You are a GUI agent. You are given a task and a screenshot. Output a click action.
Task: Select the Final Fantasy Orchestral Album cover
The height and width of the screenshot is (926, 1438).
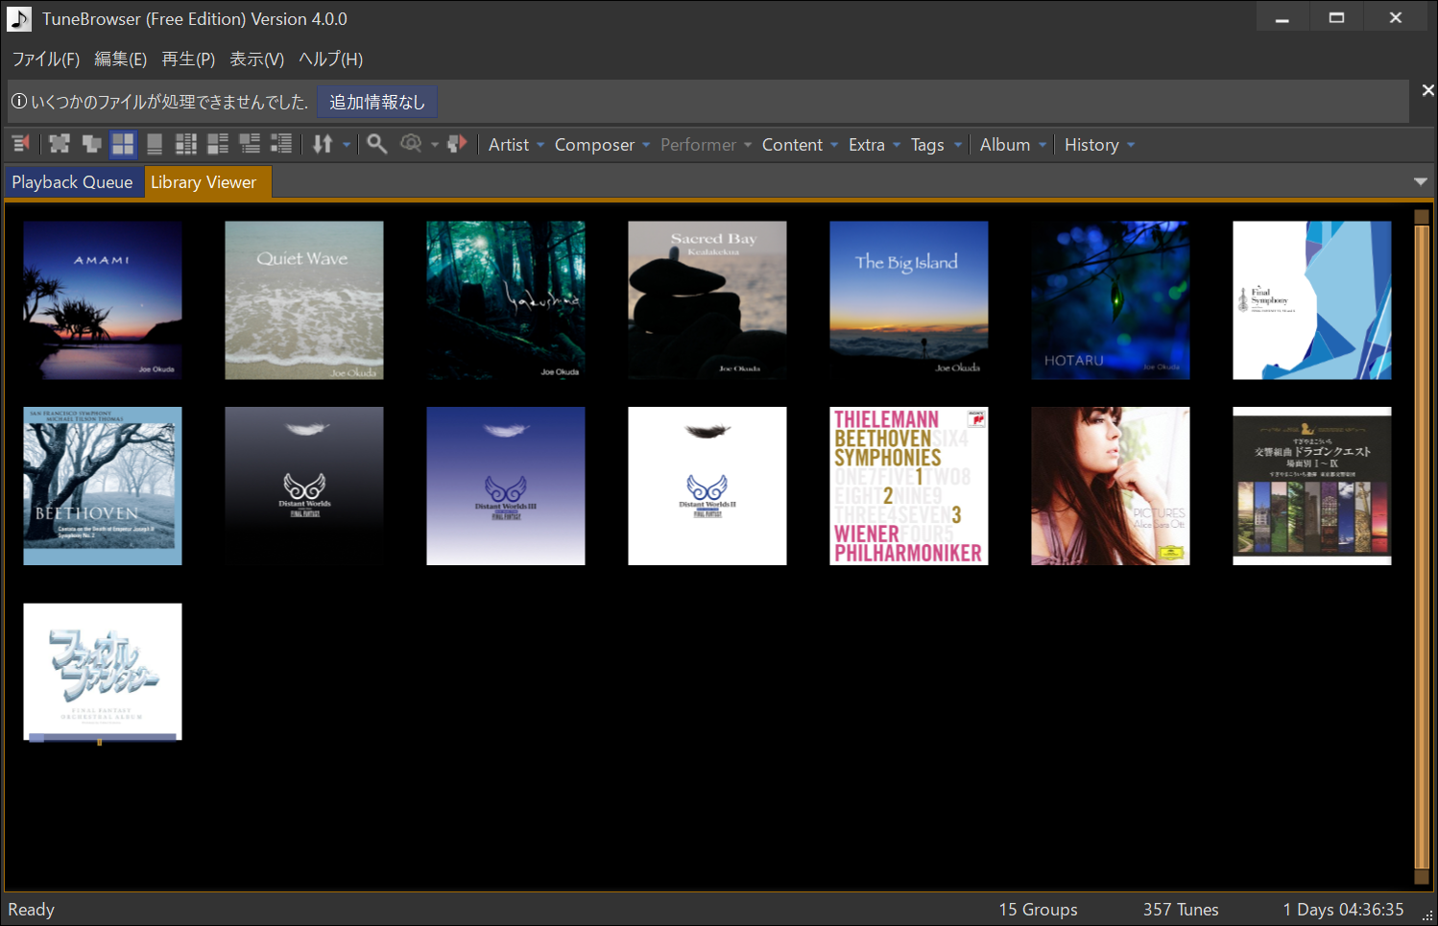[x=103, y=672]
